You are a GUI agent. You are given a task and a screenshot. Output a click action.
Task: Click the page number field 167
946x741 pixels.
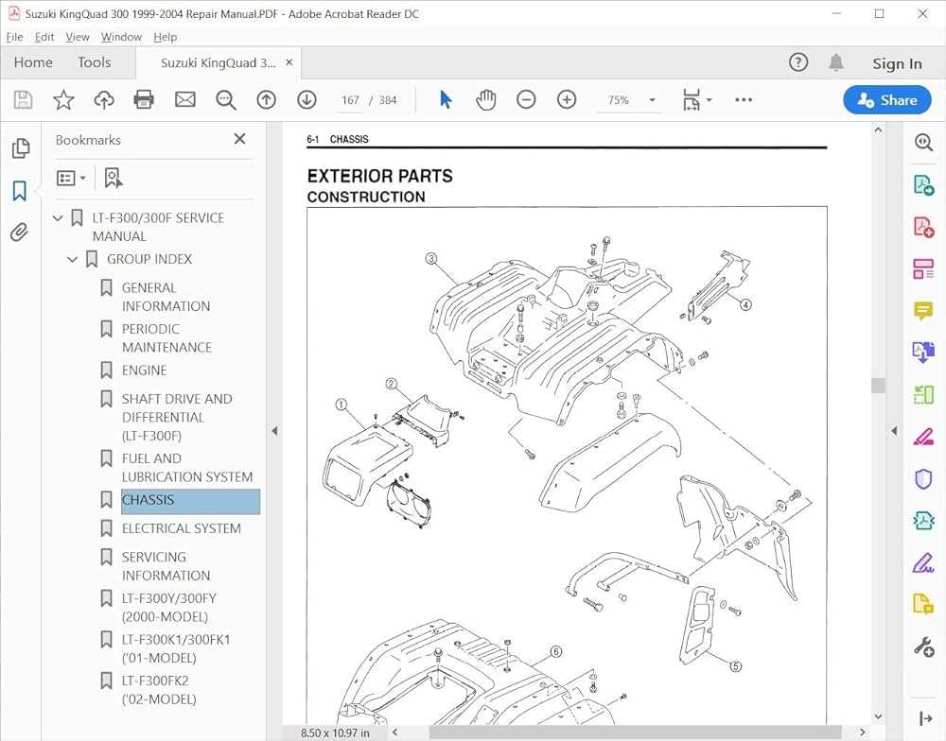click(351, 100)
